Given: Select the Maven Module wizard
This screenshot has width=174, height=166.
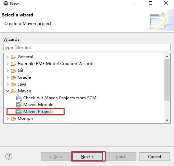Looking at the screenshot, I should coord(38,105).
